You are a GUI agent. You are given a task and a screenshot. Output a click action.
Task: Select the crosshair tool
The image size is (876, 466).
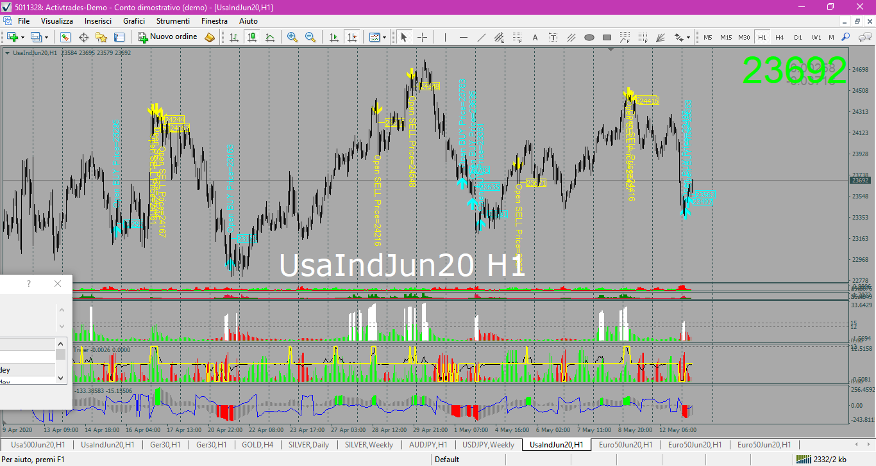pyautogui.click(x=422, y=37)
